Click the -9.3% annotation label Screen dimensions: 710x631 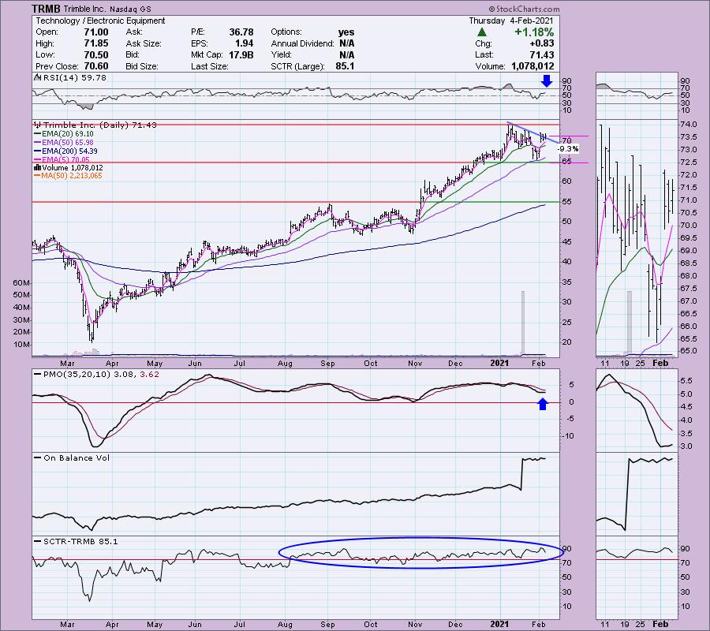coord(568,149)
